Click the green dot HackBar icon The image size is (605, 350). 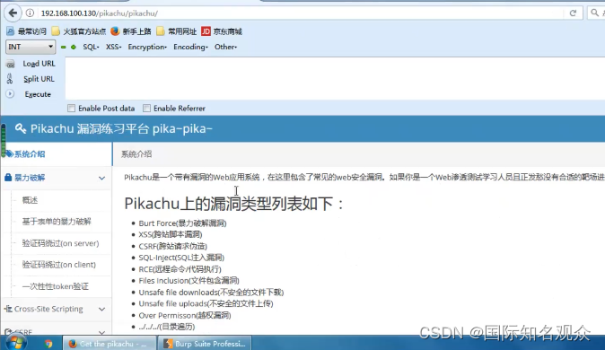pyautogui.click(x=74, y=47)
